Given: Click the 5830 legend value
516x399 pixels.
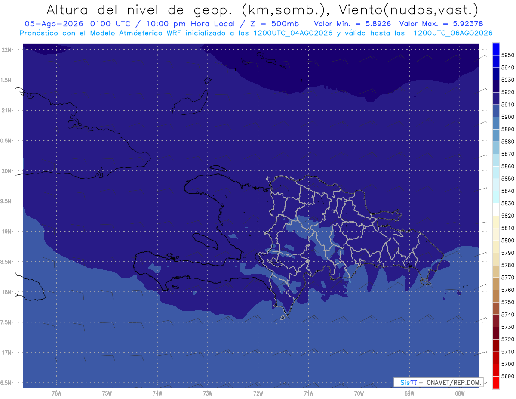Looking at the screenshot, I should pyautogui.click(x=507, y=204).
